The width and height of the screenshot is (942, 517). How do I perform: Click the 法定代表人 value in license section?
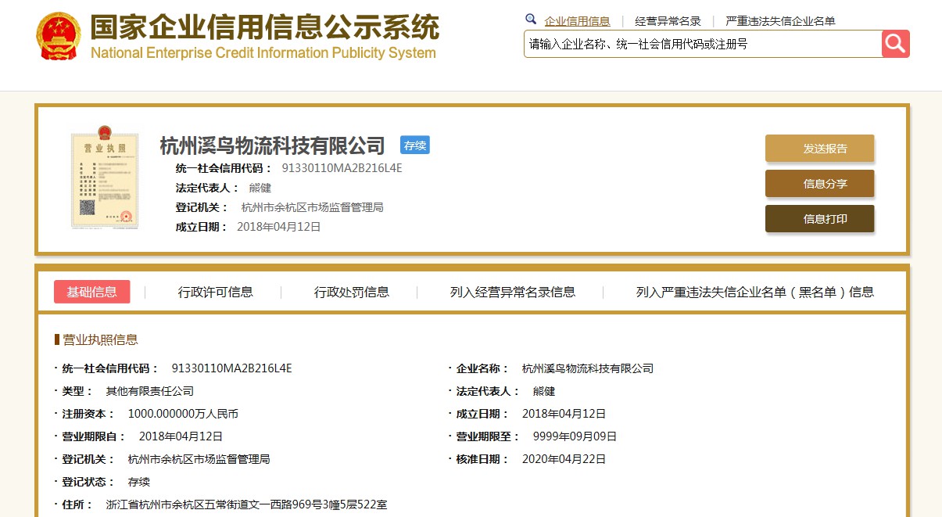click(544, 391)
